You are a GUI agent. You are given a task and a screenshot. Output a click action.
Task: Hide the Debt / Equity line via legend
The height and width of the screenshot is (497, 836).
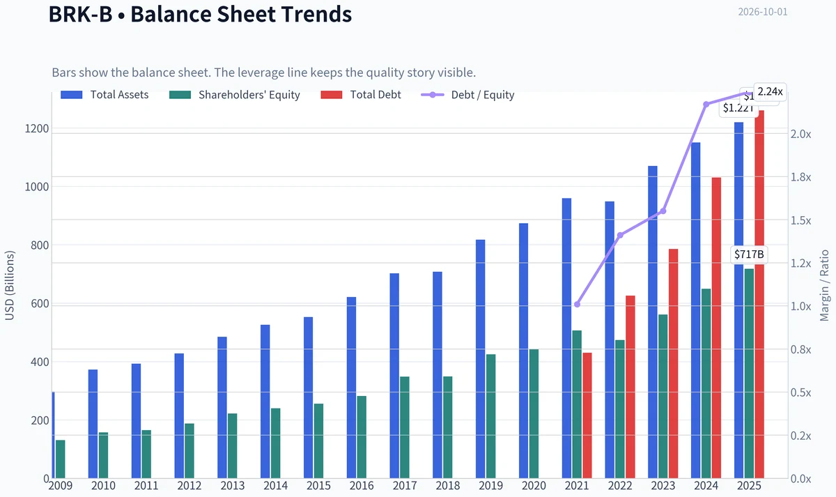pyautogui.click(x=467, y=95)
